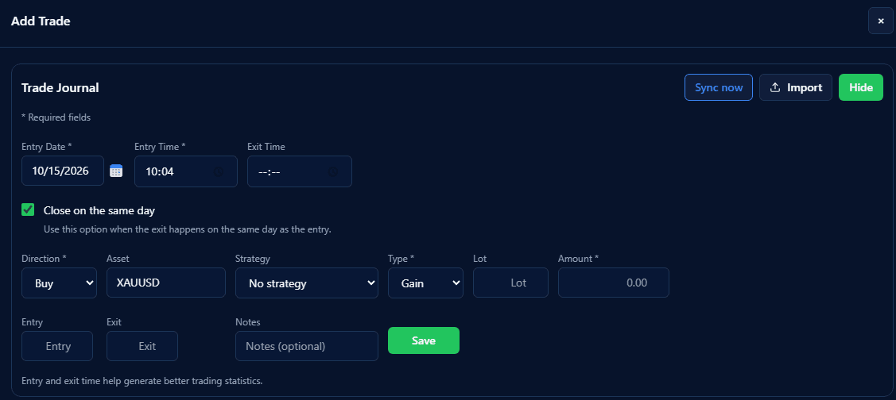Save the trade entry

pyautogui.click(x=424, y=340)
